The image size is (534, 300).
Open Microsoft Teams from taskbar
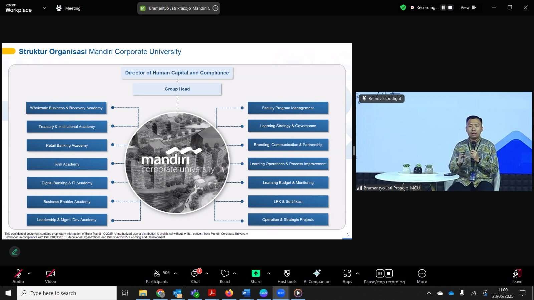tap(195, 293)
